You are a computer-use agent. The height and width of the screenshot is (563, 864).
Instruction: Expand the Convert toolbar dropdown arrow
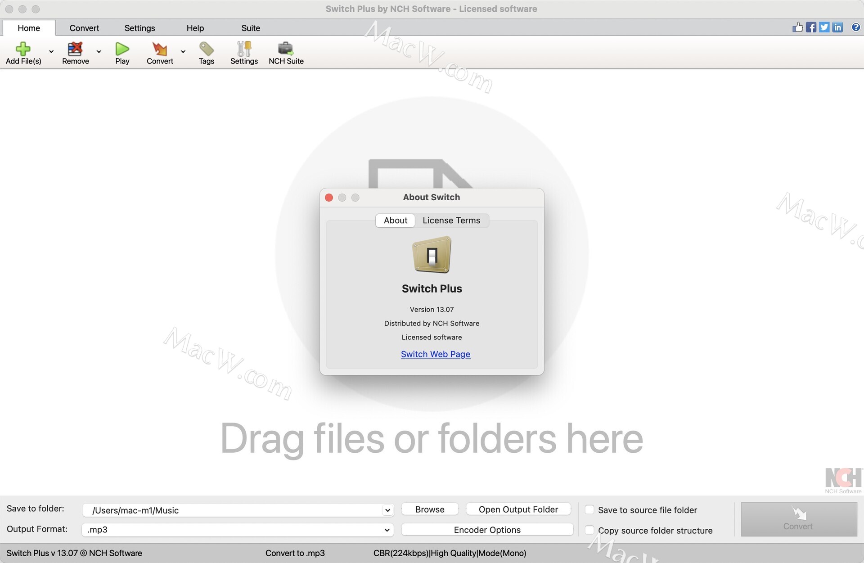183,52
